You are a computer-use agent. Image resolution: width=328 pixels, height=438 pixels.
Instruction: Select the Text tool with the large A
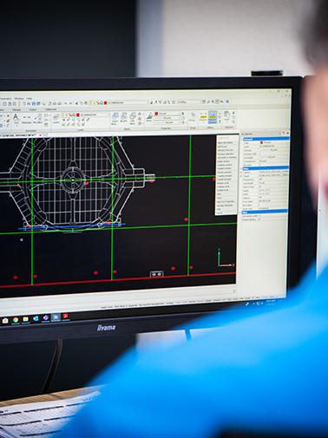coord(16,118)
